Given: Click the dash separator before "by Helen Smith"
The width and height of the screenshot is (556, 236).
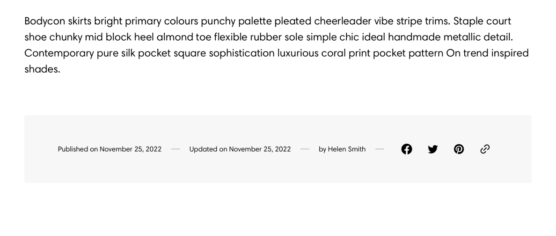Looking at the screenshot, I should [305, 149].
